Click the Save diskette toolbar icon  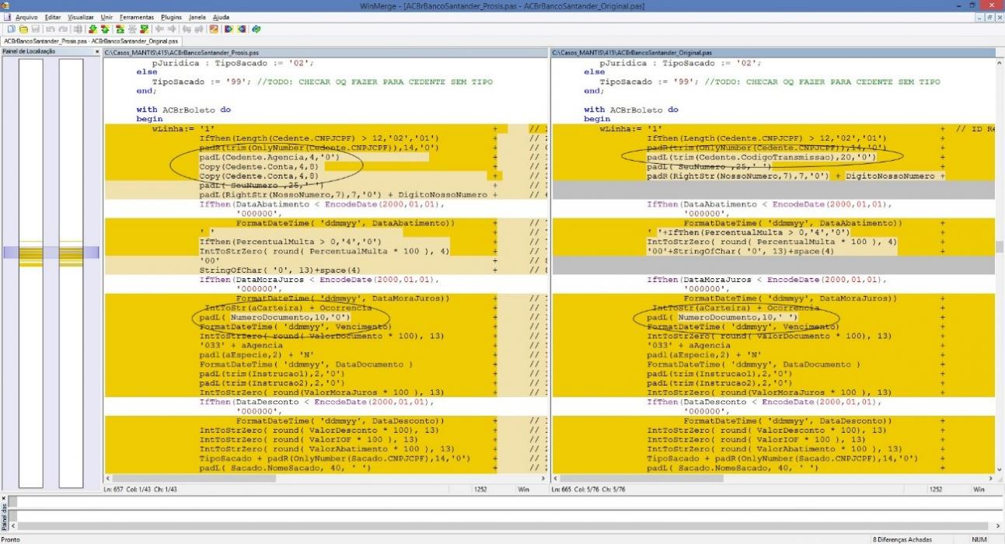(x=36, y=29)
